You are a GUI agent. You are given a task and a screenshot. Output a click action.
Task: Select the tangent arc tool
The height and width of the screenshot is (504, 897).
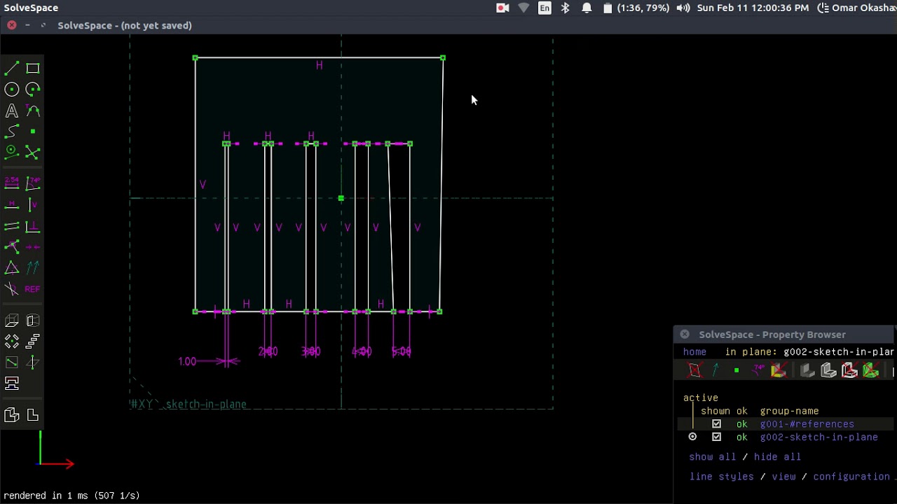click(x=33, y=111)
